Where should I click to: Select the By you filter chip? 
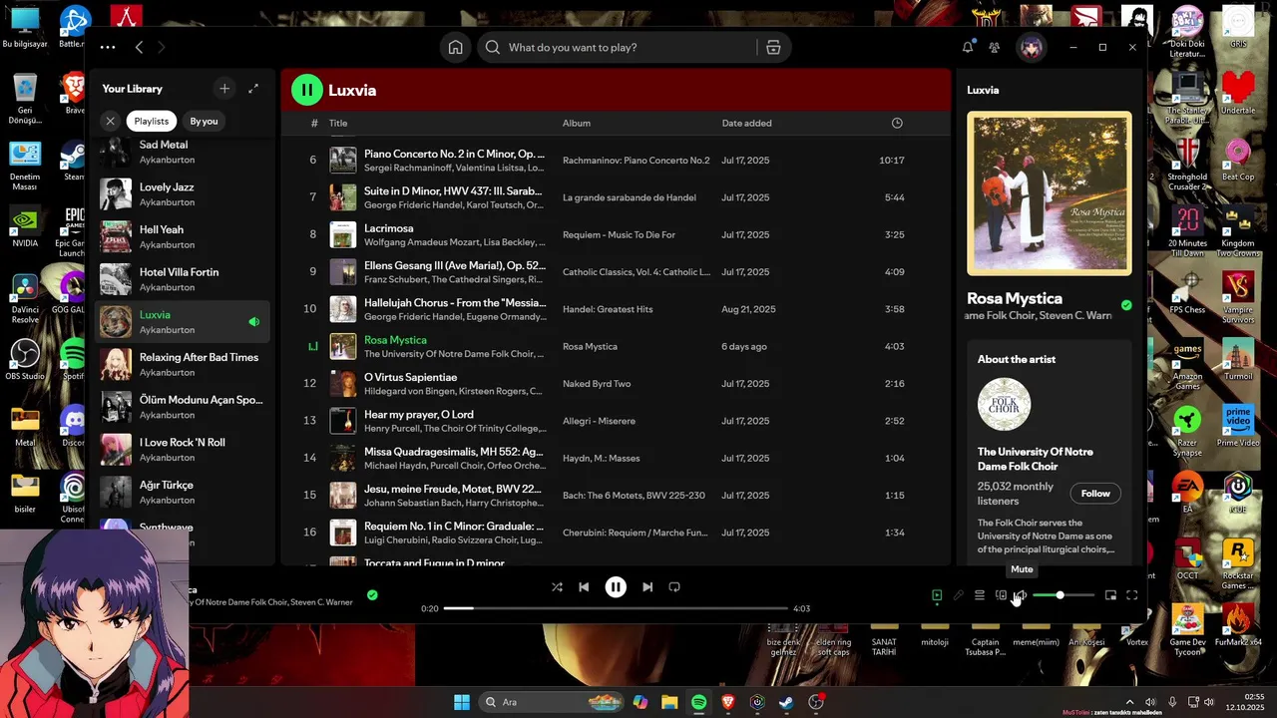point(204,121)
